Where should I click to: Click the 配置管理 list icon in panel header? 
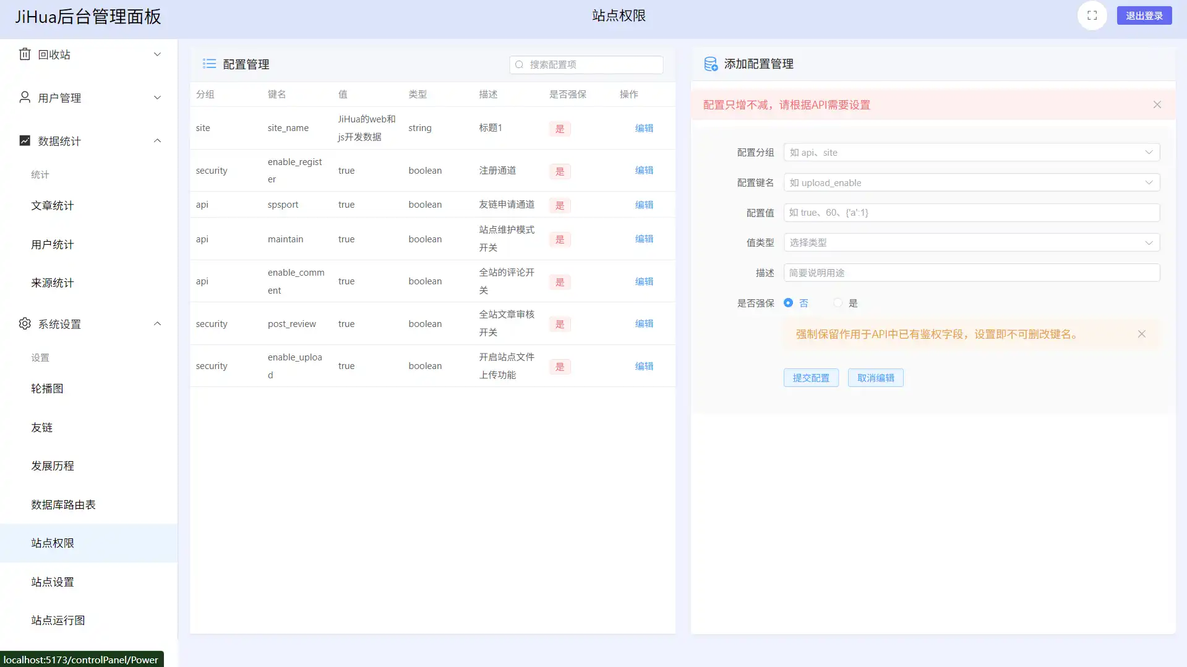(209, 64)
